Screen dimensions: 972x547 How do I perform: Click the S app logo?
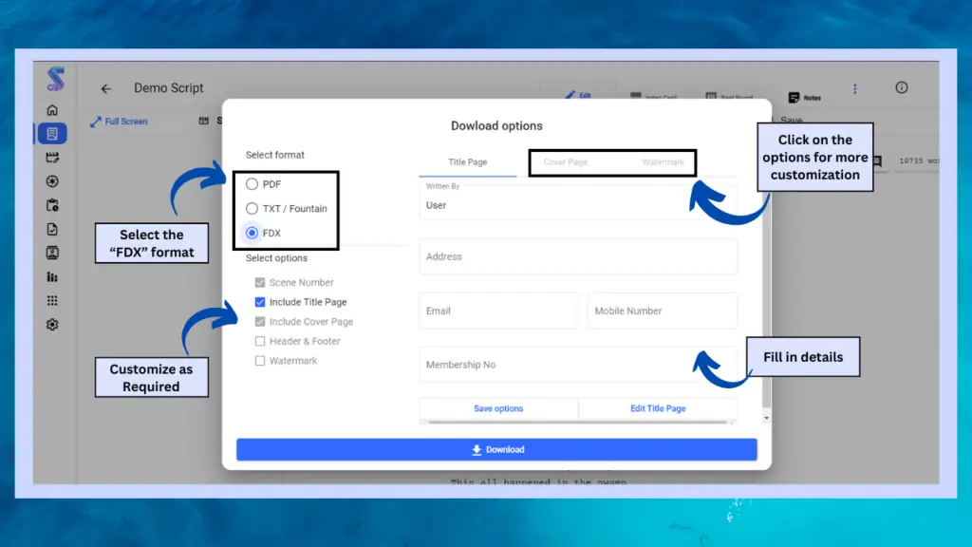55,80
